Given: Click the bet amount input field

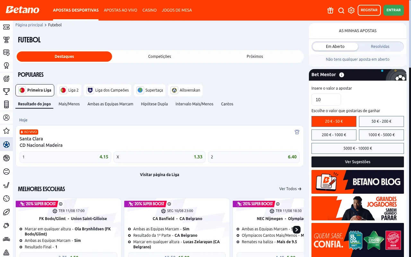Looking at the screenshot, I should click(x=326, y=100).
